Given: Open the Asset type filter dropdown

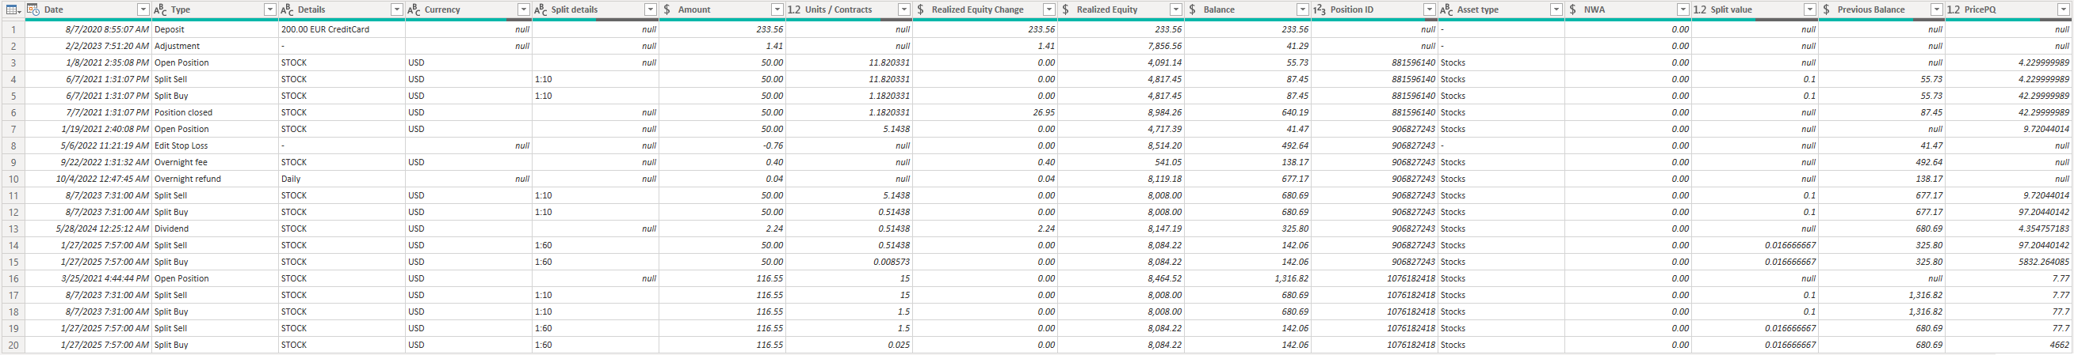Looking at the screenshot, I should point(1556,9).
